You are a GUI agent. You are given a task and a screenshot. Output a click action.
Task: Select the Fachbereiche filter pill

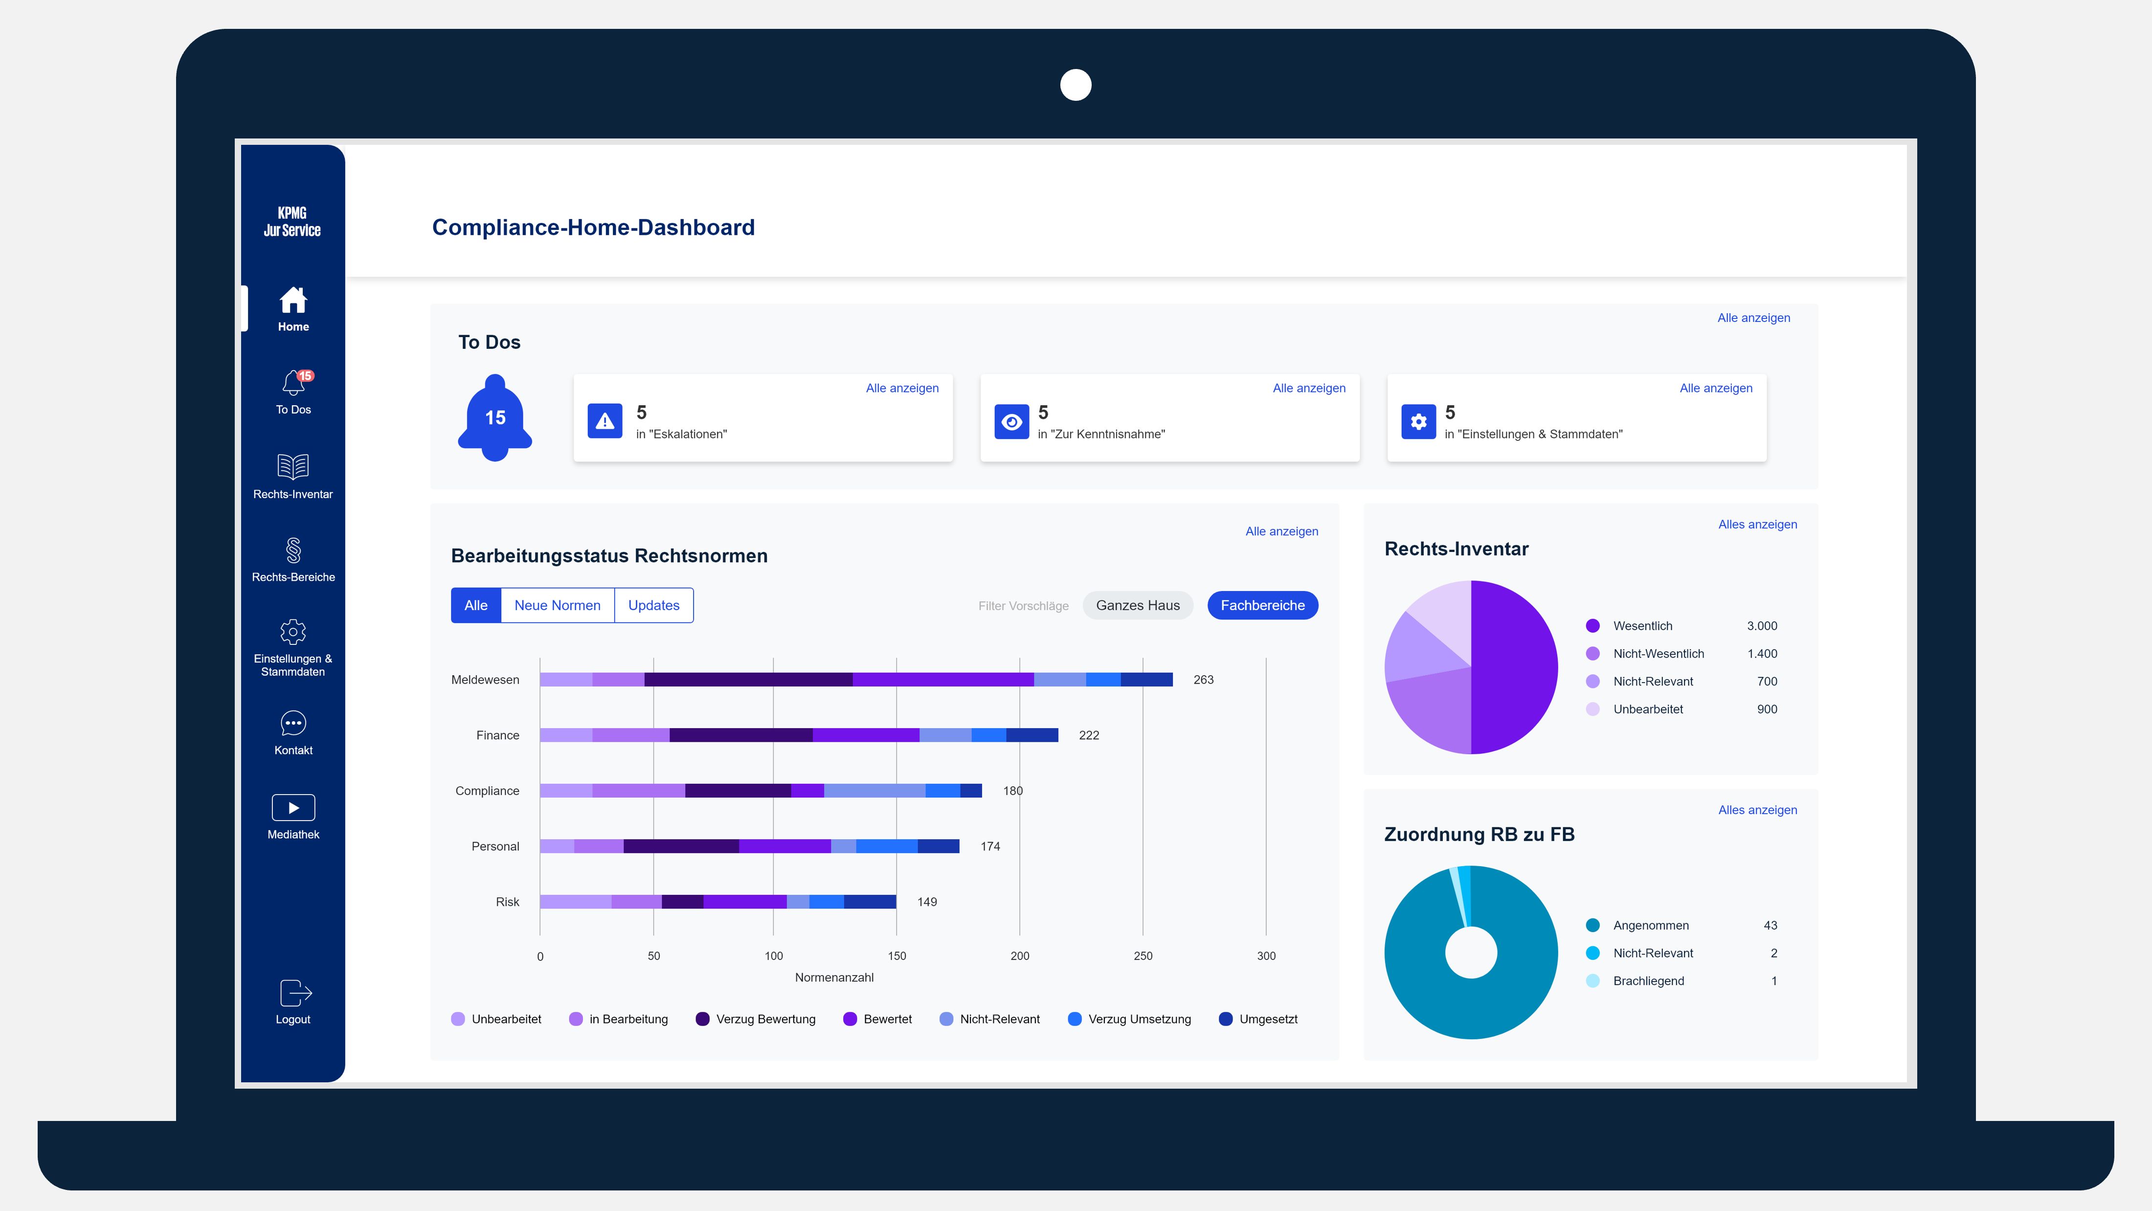pyautogui.click(x=1261, y=605)
